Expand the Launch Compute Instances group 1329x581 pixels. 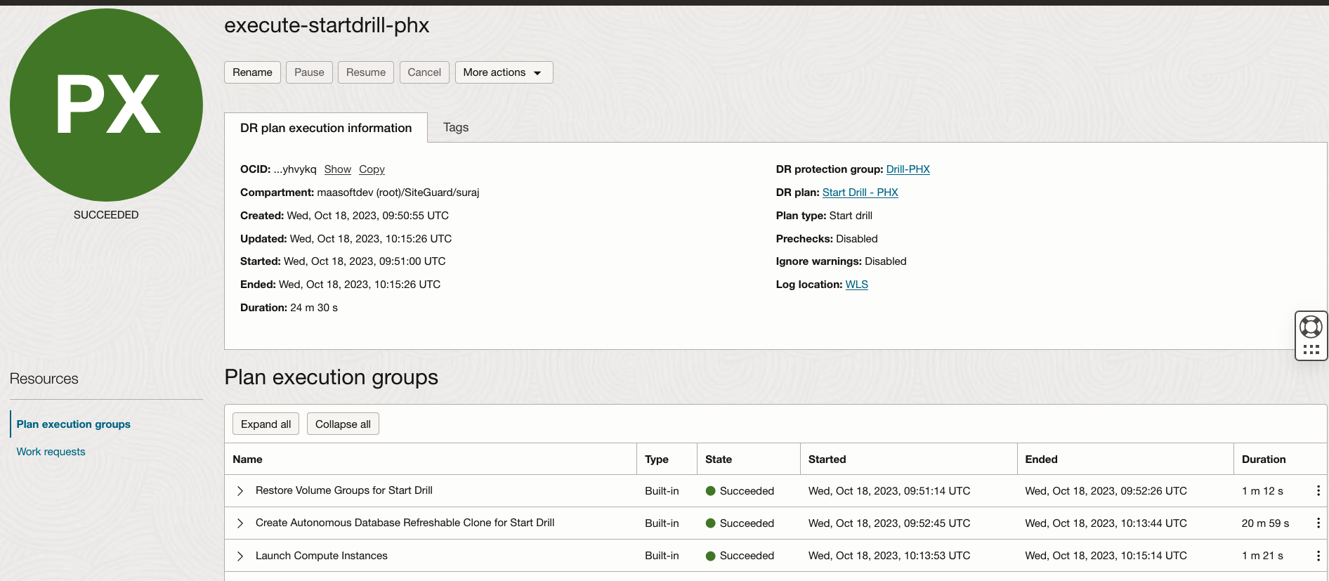pyautogui.click(x=240, y=556)
